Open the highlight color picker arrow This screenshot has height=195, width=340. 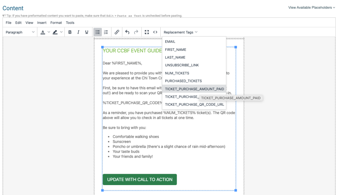[x=61, y=32]
